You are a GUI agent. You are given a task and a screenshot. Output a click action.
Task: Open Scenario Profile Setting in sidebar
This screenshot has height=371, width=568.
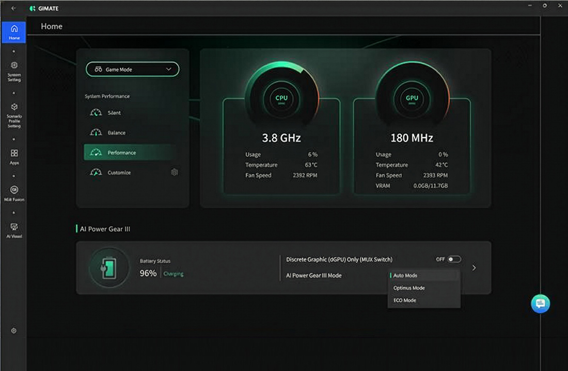click(x=14, y=116)
